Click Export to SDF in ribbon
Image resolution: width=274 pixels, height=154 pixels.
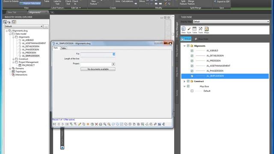click(222, 2)
